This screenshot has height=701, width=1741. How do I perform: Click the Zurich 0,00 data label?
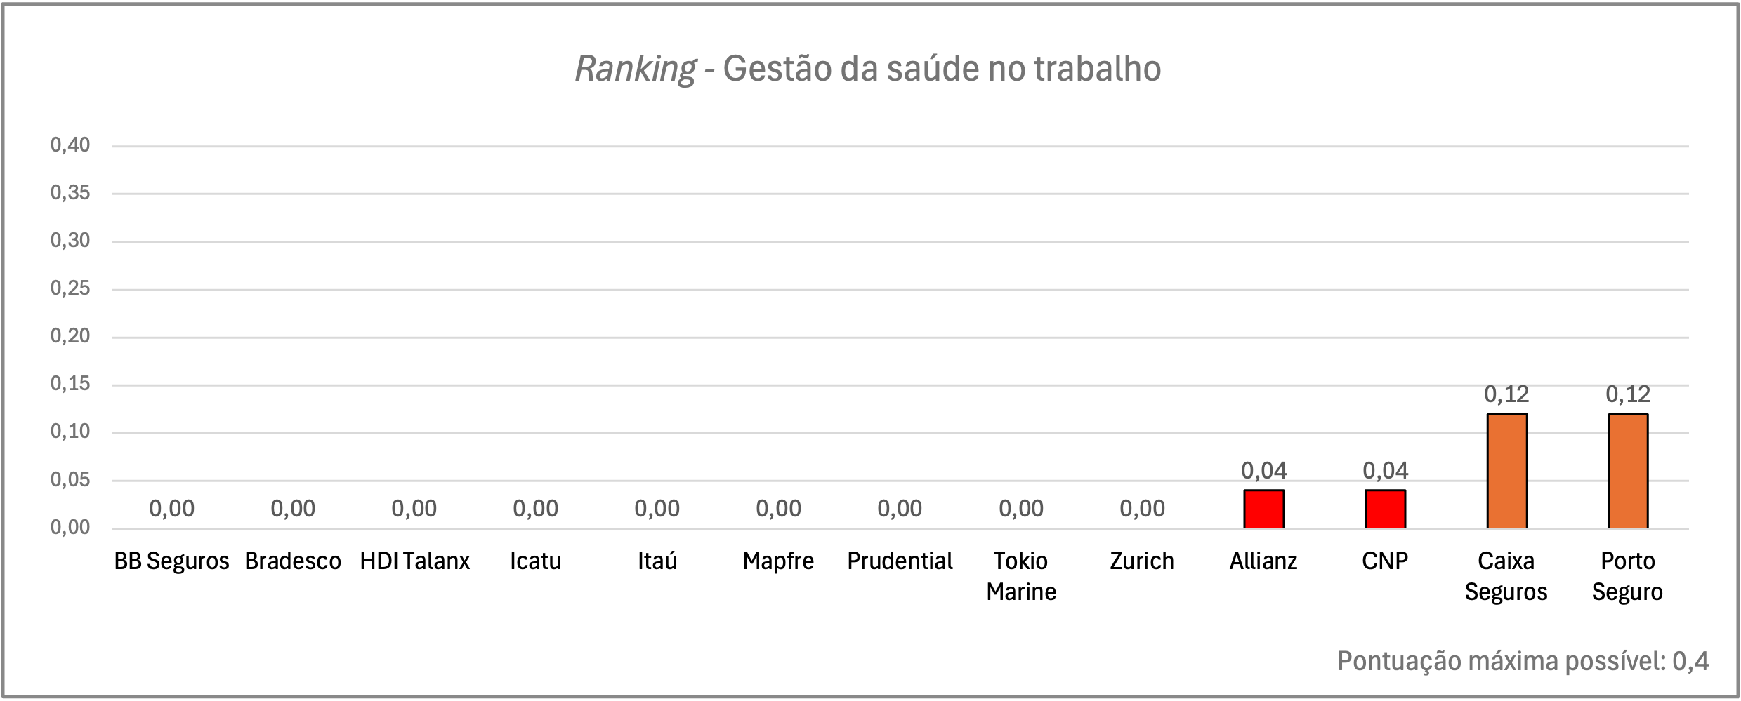pos(1142,509)
